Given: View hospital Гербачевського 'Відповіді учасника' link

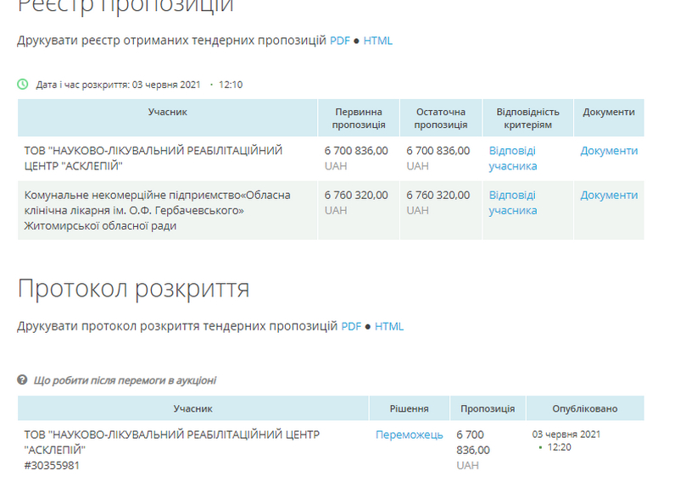Looking at the screenshot, I should pyautogui.click(x=512, y=202).
